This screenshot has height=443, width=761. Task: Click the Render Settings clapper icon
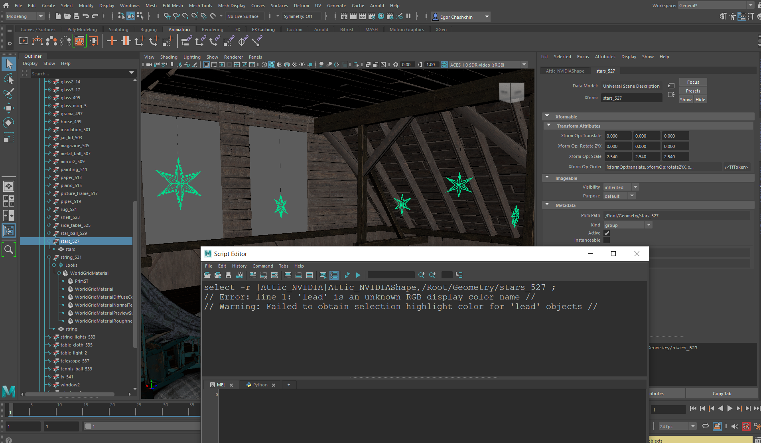click(372, 16)
